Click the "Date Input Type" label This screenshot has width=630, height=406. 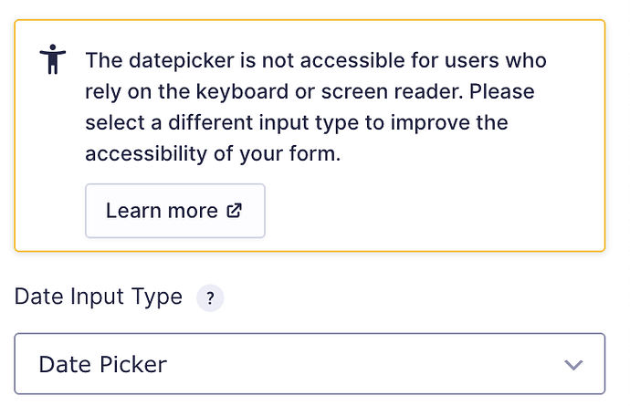[x=99, y=297]
